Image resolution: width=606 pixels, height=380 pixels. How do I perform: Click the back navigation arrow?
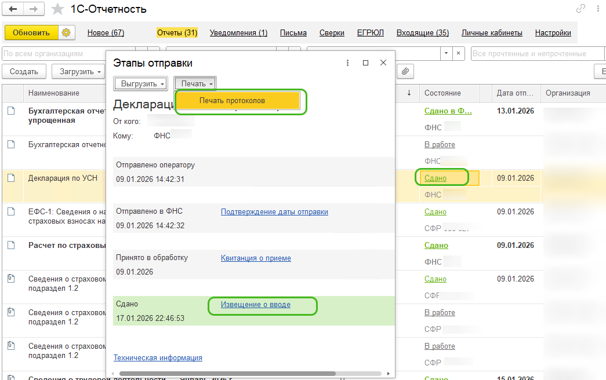(13, 9)
